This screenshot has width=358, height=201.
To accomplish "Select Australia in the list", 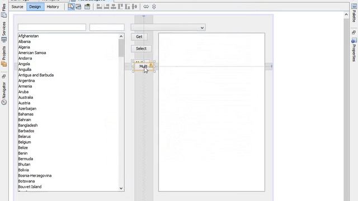I will coord(26,98).
